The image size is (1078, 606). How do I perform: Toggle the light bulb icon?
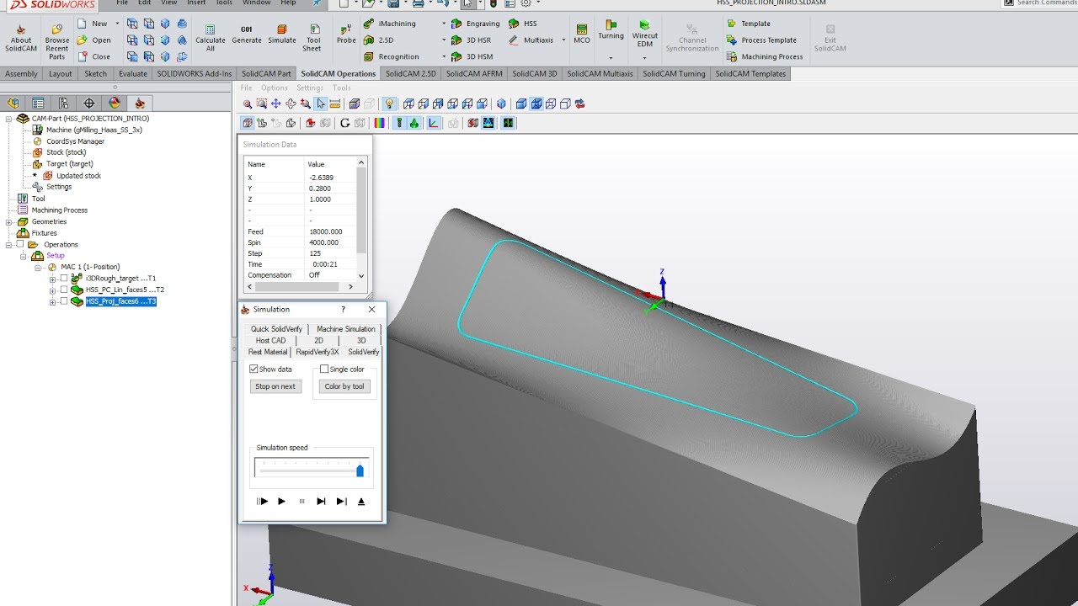389,104
